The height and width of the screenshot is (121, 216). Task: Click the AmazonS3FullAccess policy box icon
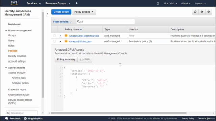click(66, 41)
